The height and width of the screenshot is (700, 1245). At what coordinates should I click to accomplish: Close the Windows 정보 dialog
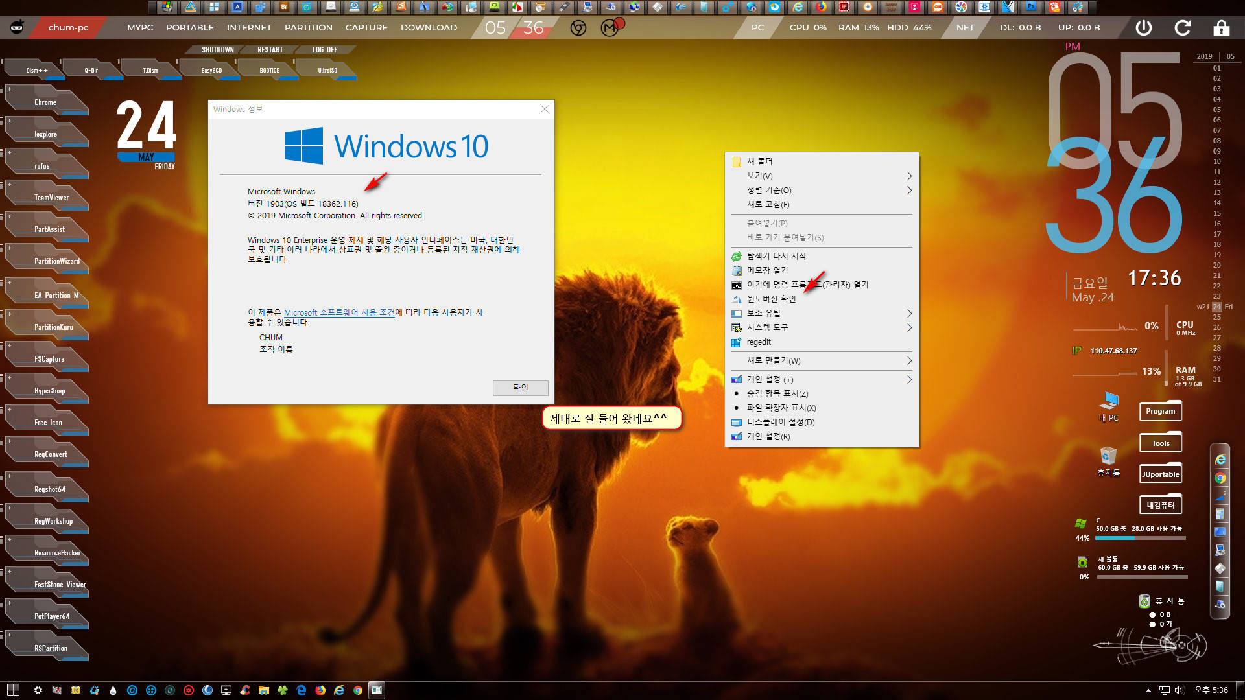point(545,109)
